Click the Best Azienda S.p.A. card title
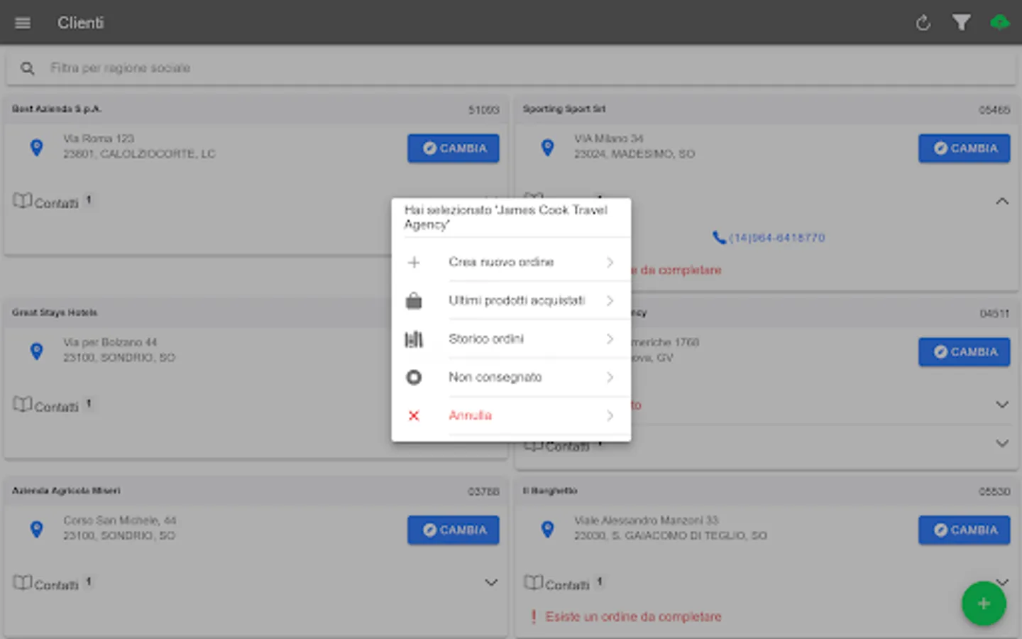This screenshot has width=1022, height=639. (57, 109)
